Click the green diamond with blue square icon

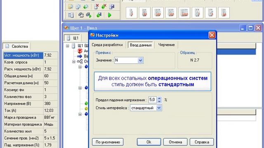click(99, 15)
